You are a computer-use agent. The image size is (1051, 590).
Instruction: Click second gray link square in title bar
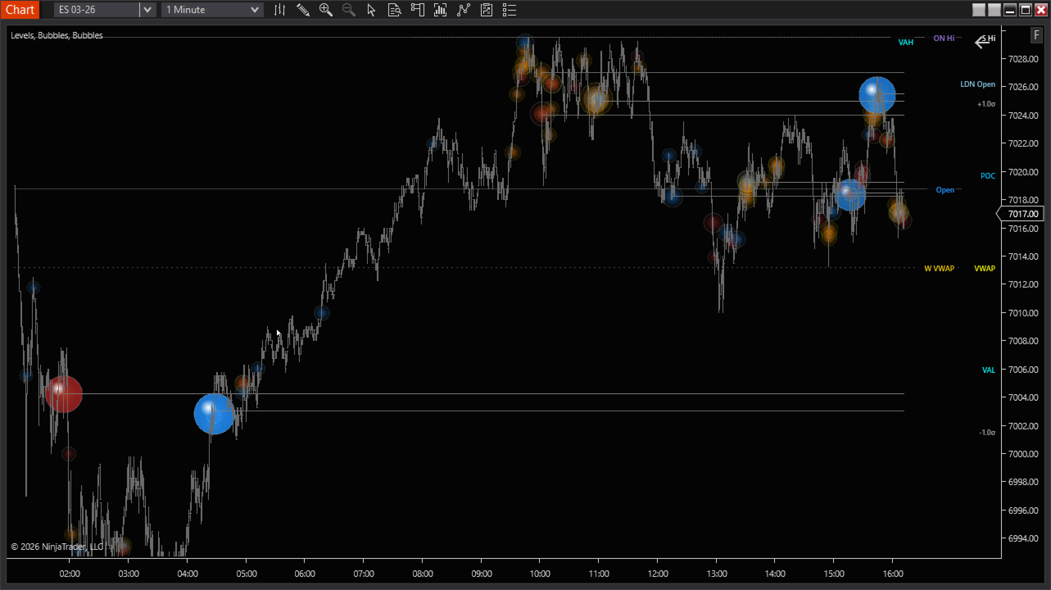click(x=994, y=10)
